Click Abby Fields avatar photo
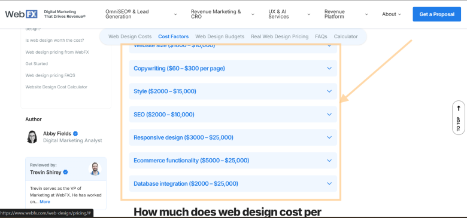This screenshot has width=467, height=218. pos(32,137)
